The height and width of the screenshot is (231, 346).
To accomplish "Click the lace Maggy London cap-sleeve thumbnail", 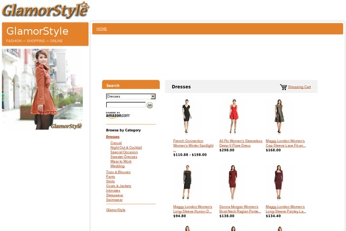I will point(279,116).
